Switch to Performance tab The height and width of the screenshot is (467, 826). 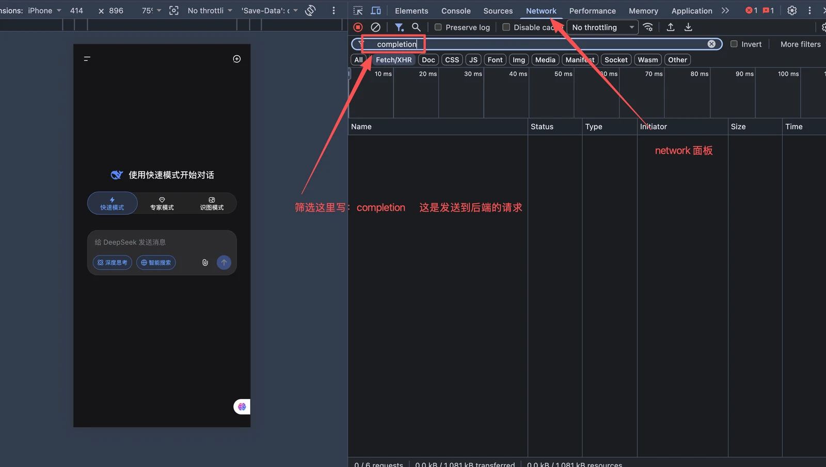coord(593,11)
